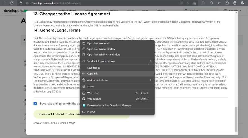Click the Send link devices icon
This screenshot has width=248, height=138.
point(84,61)
